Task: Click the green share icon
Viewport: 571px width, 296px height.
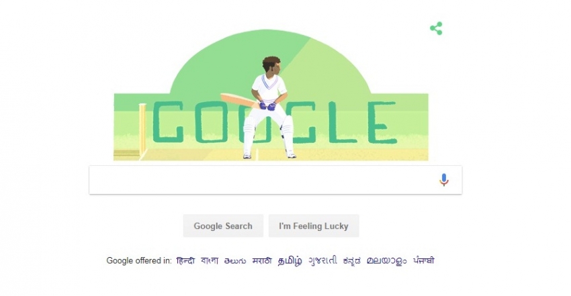Action: pyautogui.click(x=436, y=28)
